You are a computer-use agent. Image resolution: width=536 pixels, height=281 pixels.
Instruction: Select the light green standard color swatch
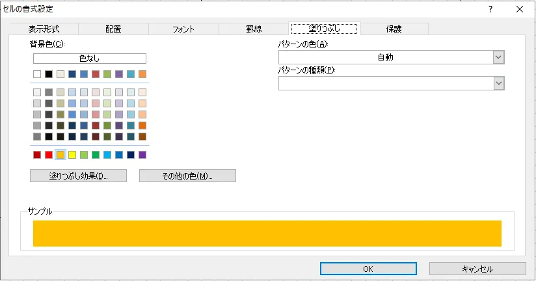[84, 155]
